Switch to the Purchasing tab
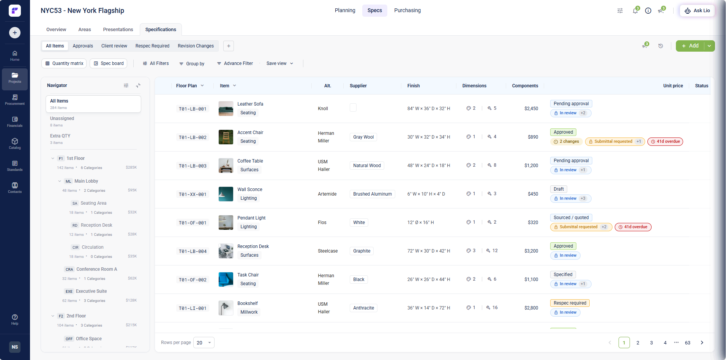 click(x=407, y=11)
